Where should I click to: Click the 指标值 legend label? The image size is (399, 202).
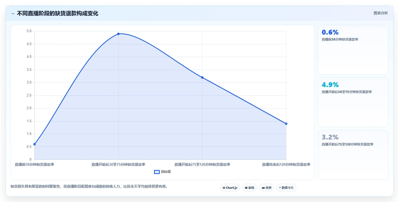(x=166, y=172)
